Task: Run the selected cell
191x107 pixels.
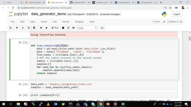Action: click(x=55, y=28)
